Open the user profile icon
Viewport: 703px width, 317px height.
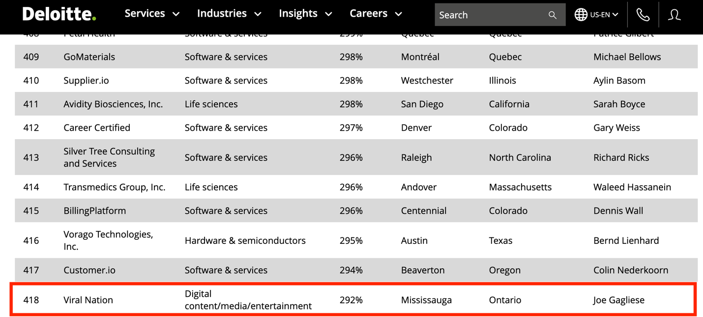tap(674, 14)
